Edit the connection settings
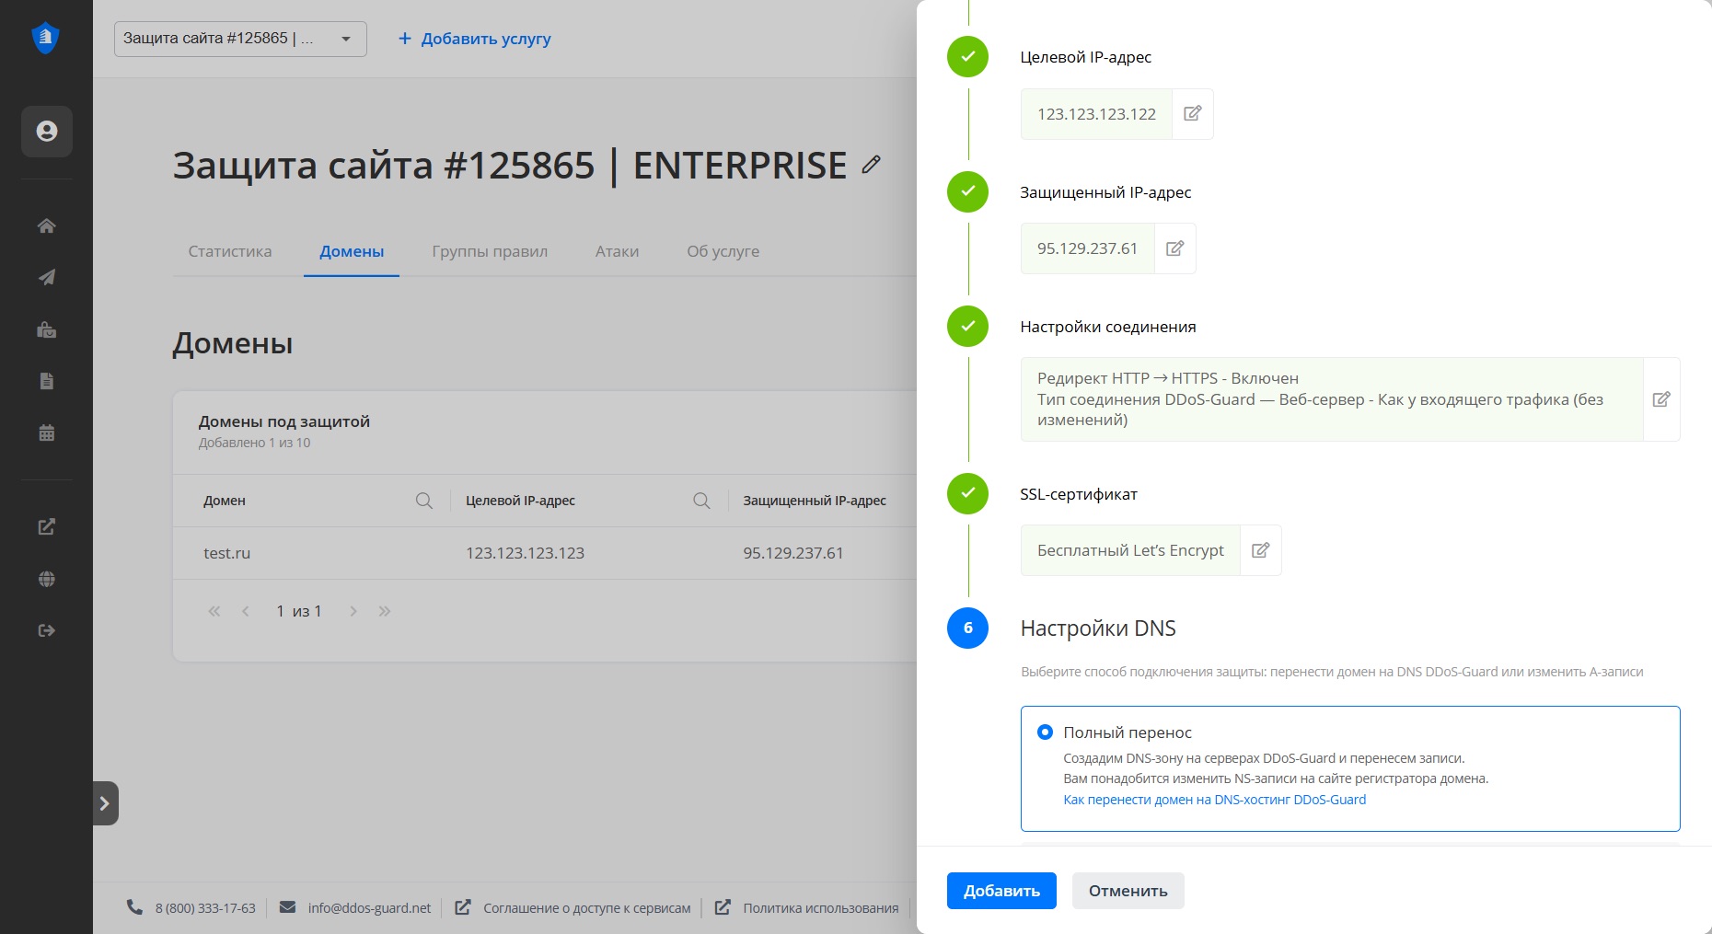The width and height of the screenshot is (1712, 934). tap(1661, 399)
